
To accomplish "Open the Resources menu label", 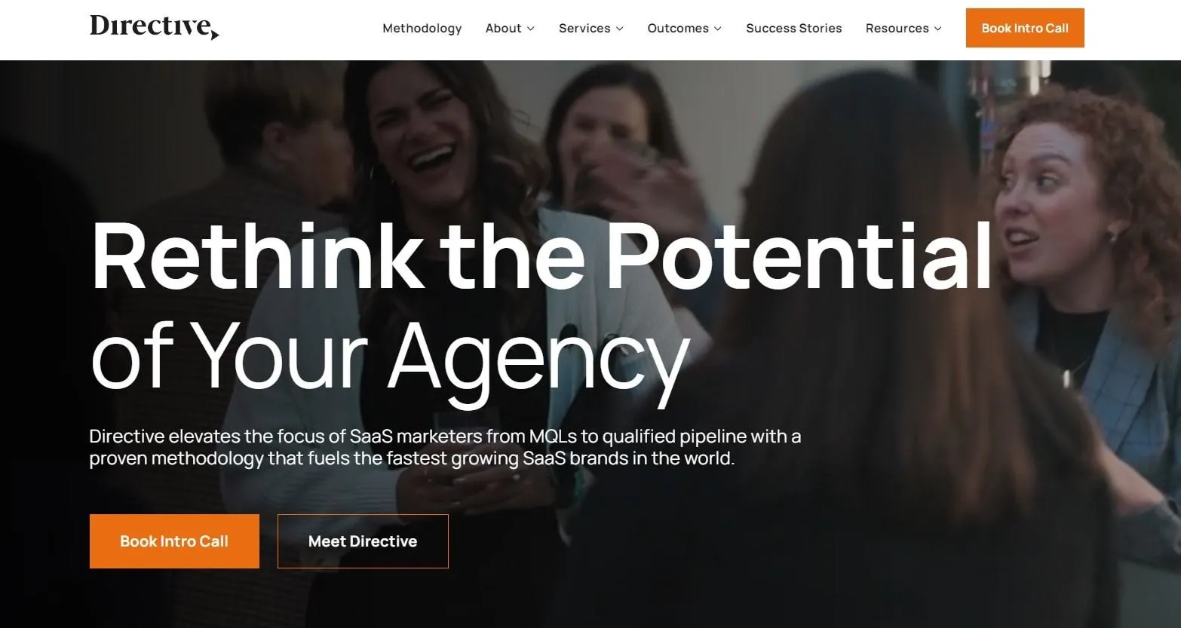I will coord(897,28).
